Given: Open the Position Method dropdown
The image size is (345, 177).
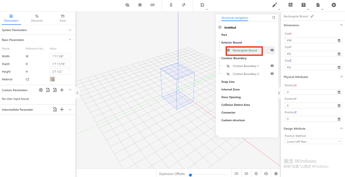Looking at the screenshot, I should tap(313, 141).
